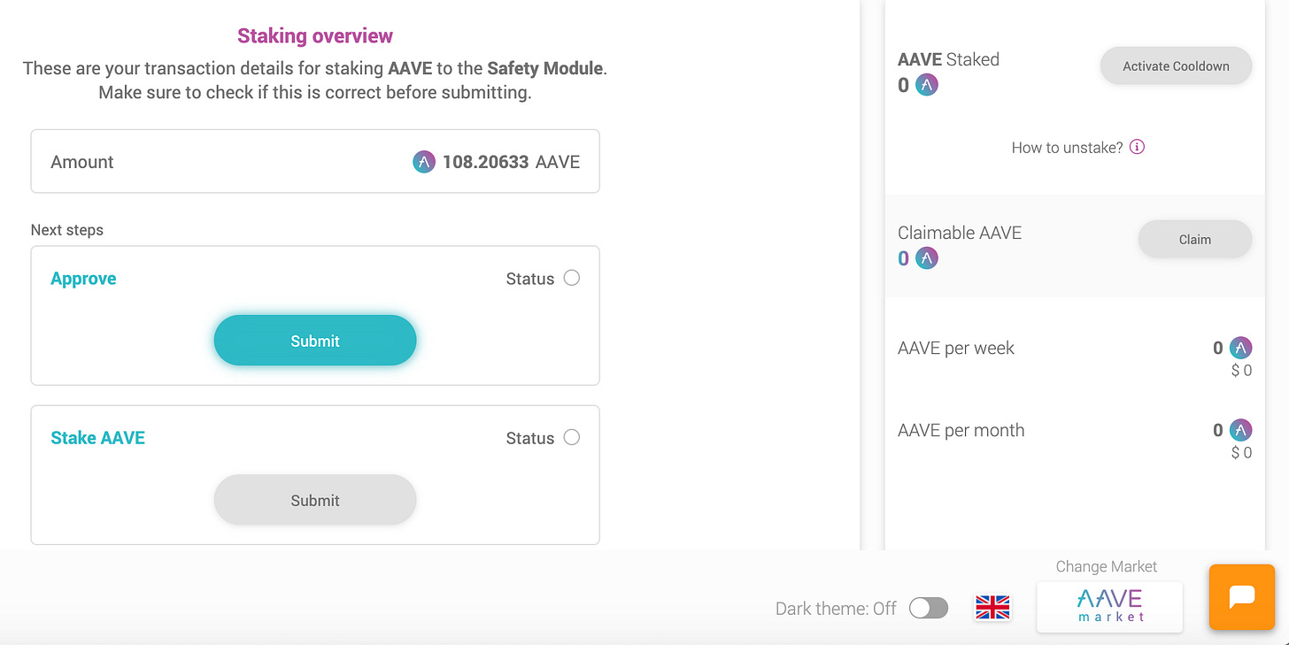1289x645 pixels.
Task: Click the AAVE token icon in Amount field
Action: pos(424,162)
